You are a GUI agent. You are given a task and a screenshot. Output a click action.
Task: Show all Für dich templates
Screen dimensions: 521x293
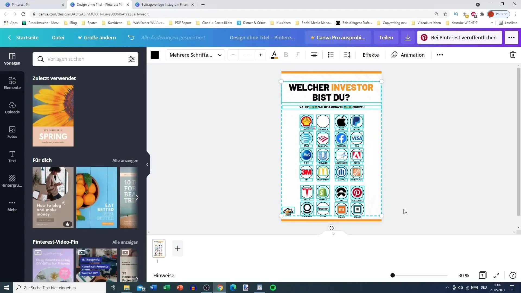click(125, 160)
